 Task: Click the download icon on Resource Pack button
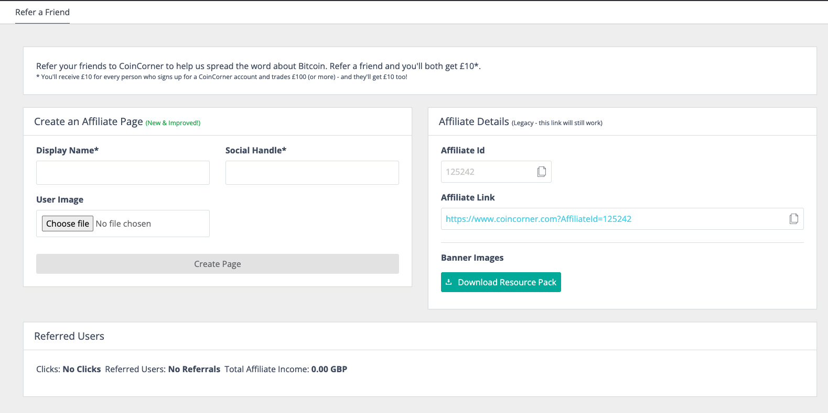449,282
